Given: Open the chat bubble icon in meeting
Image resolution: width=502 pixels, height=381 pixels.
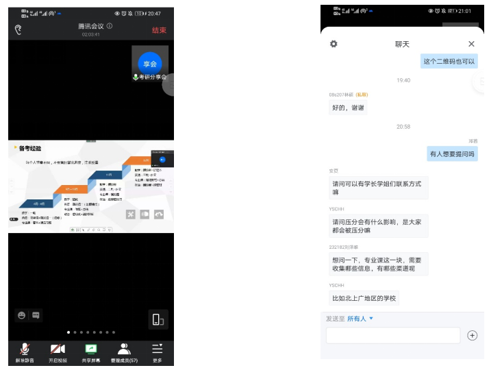Looking at the screenshot, I should pyautogui.click(x=36, y=315).
